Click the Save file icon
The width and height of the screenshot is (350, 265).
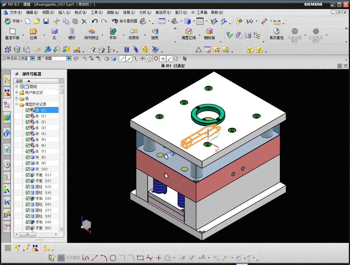pyautogui.click(x=46, y=21)
